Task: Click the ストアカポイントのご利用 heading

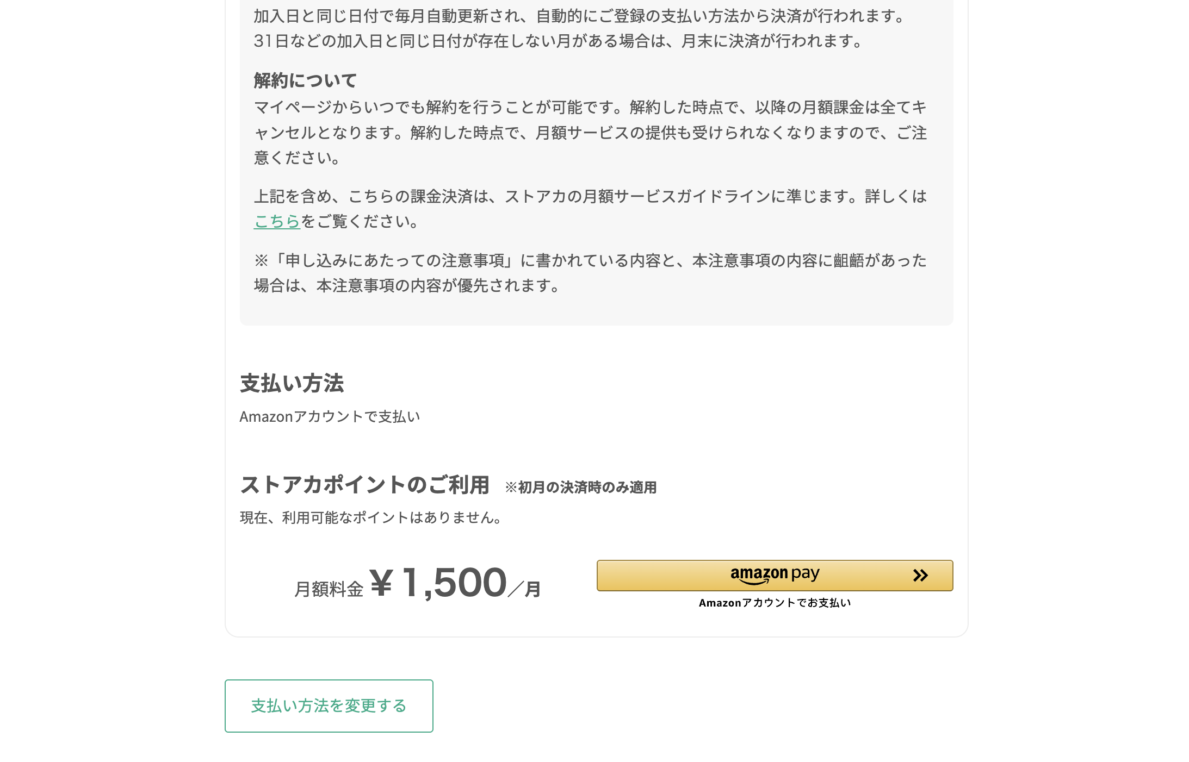Action: [364, 485]
